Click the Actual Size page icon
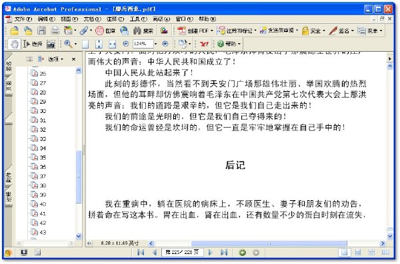 click(85, 44)
